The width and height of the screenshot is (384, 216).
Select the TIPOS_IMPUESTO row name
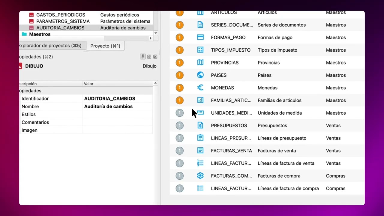tap(231, 50)
